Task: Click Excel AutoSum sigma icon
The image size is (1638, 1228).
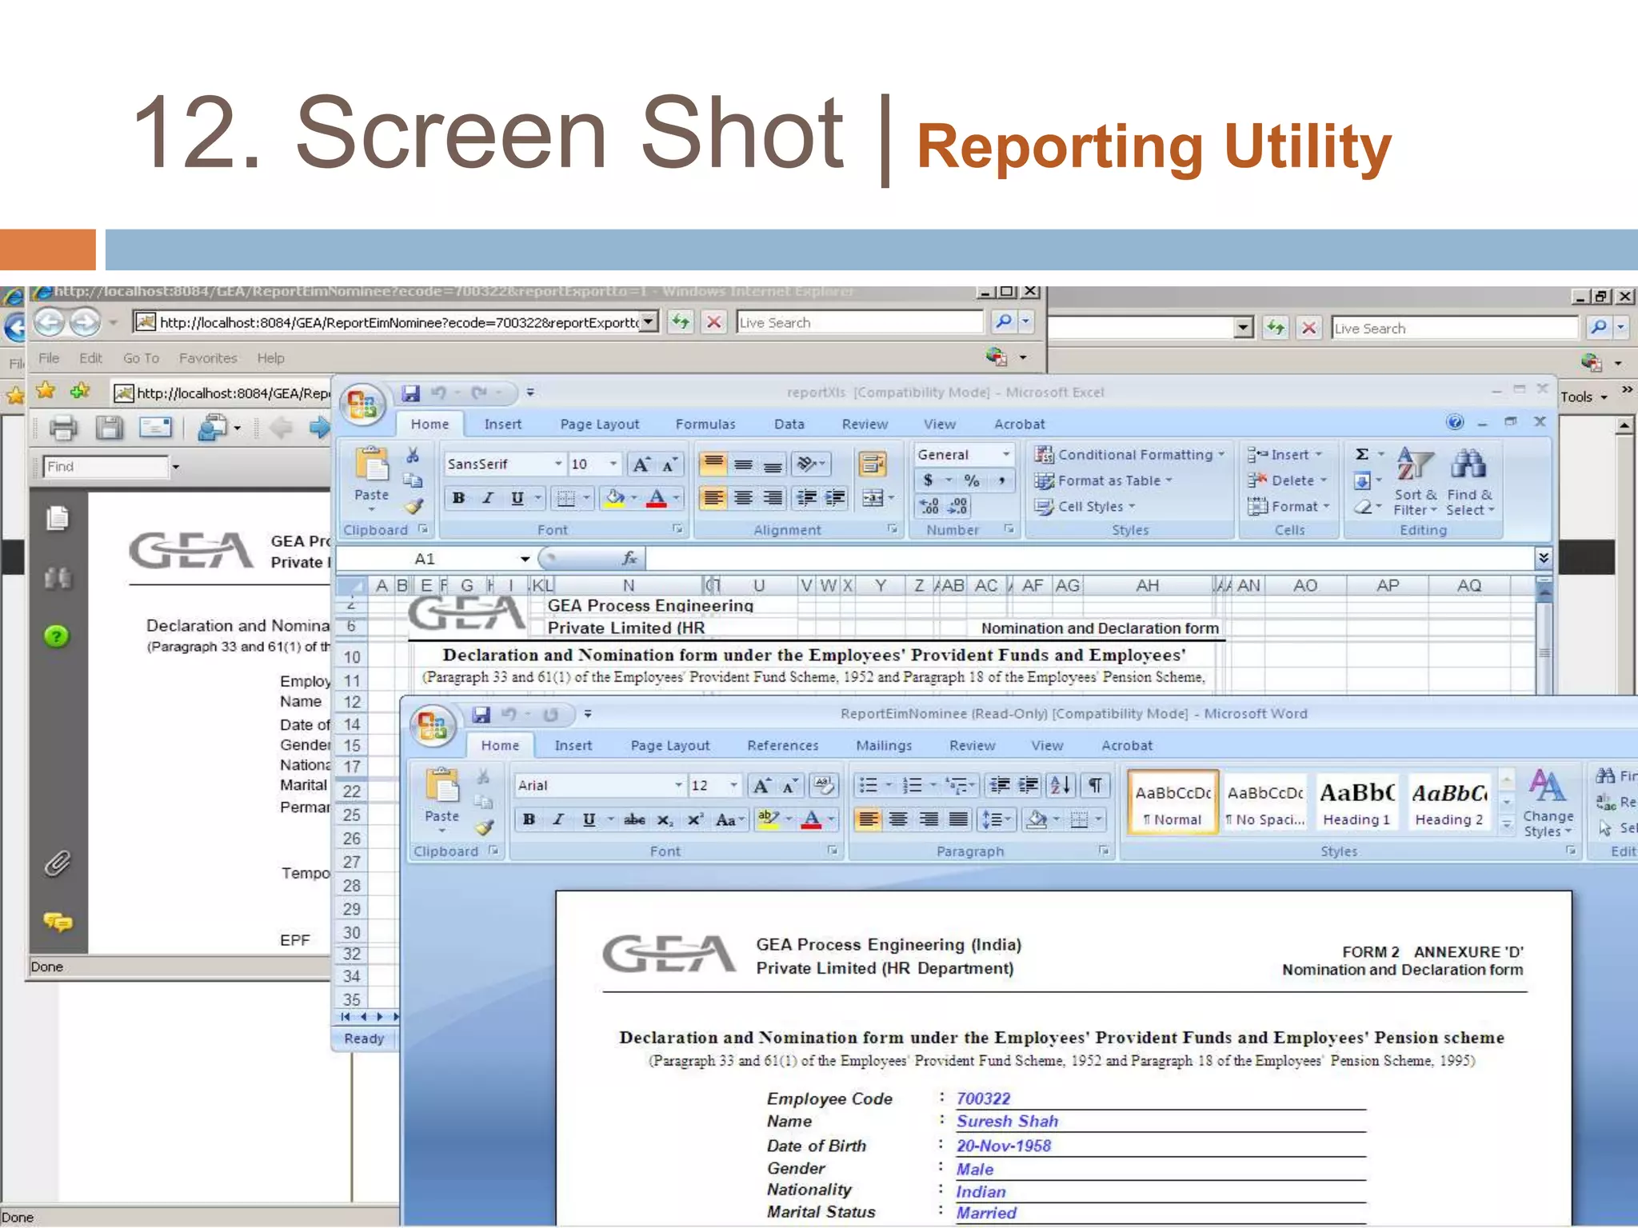Action: coord(1362,454)
